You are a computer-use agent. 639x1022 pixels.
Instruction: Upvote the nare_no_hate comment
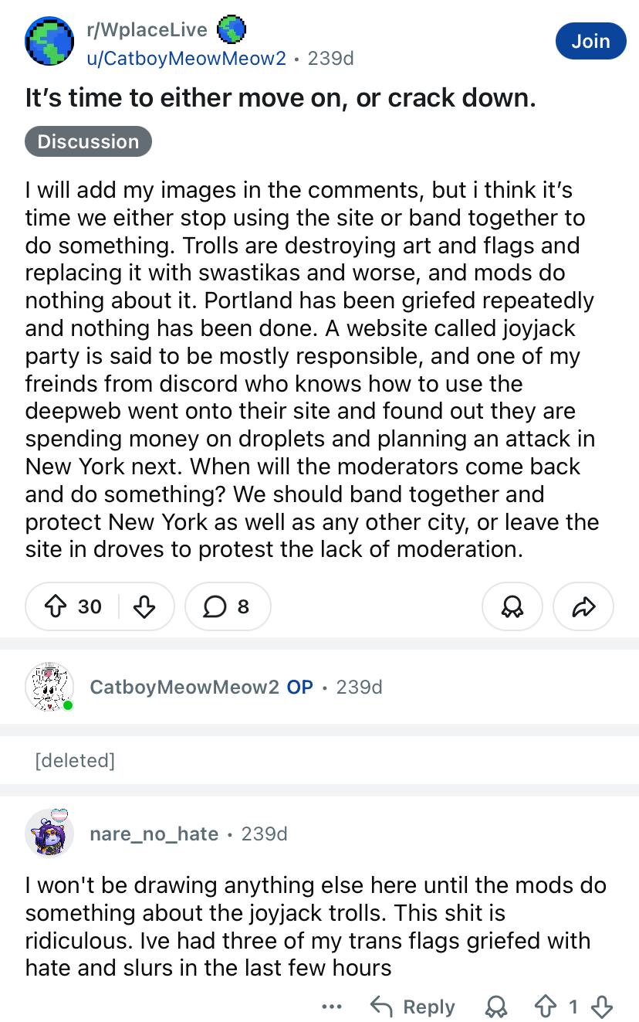click(x=545, y=1007)
